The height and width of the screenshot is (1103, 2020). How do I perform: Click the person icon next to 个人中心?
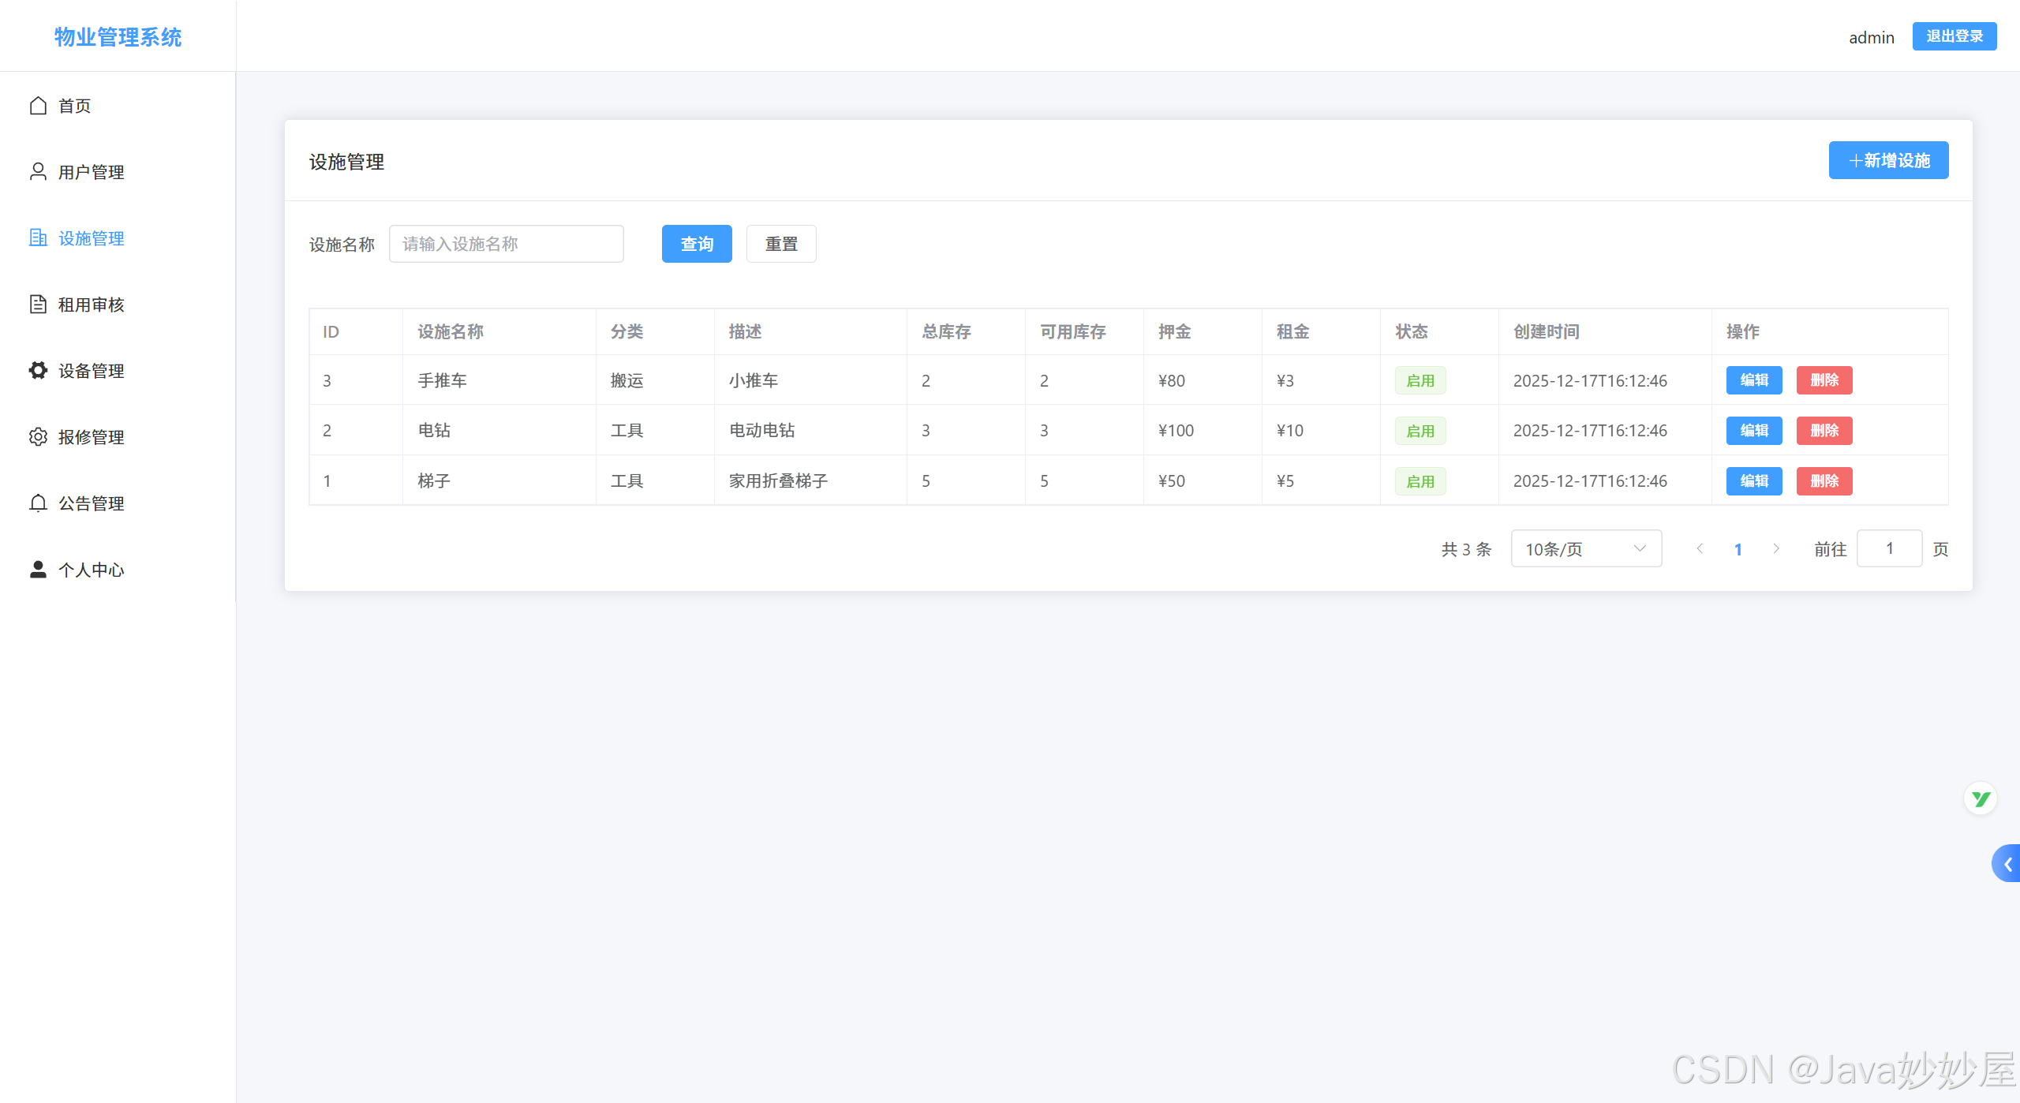tap(38, 570)
